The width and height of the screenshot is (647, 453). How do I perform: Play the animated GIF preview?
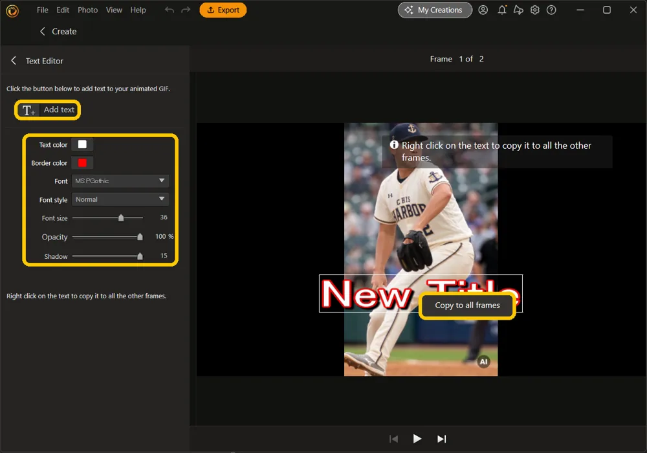point(417,439)
